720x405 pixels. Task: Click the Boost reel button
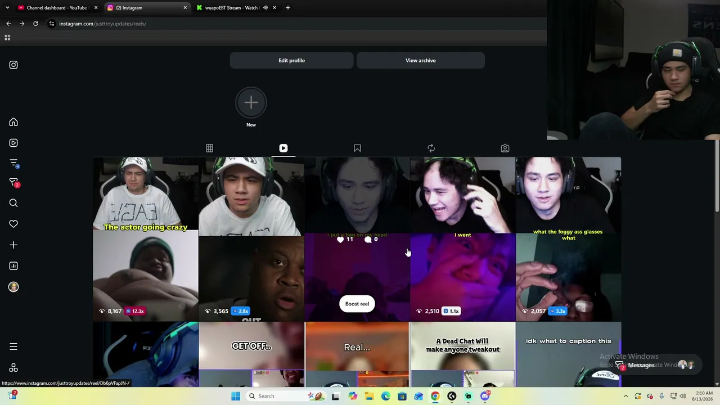(x=357, y=304)
